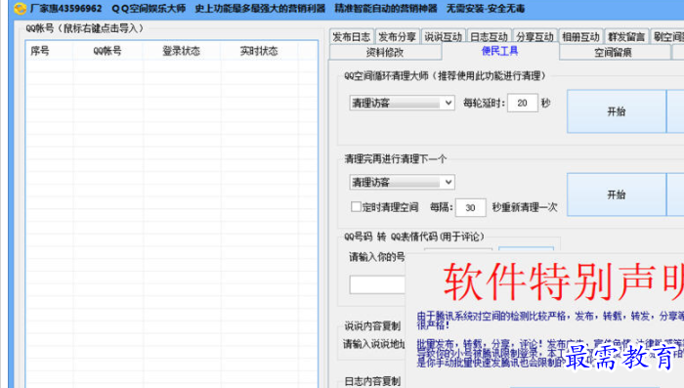Open the 发布日志 tab

tap(352, 37)
